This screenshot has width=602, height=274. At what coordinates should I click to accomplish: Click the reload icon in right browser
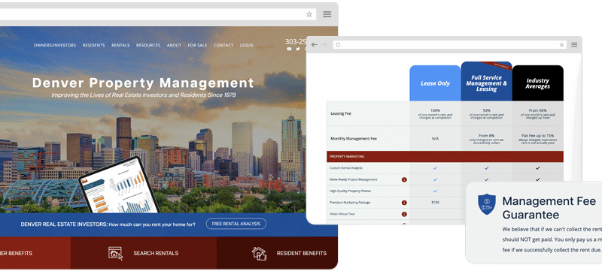point(338,44)
